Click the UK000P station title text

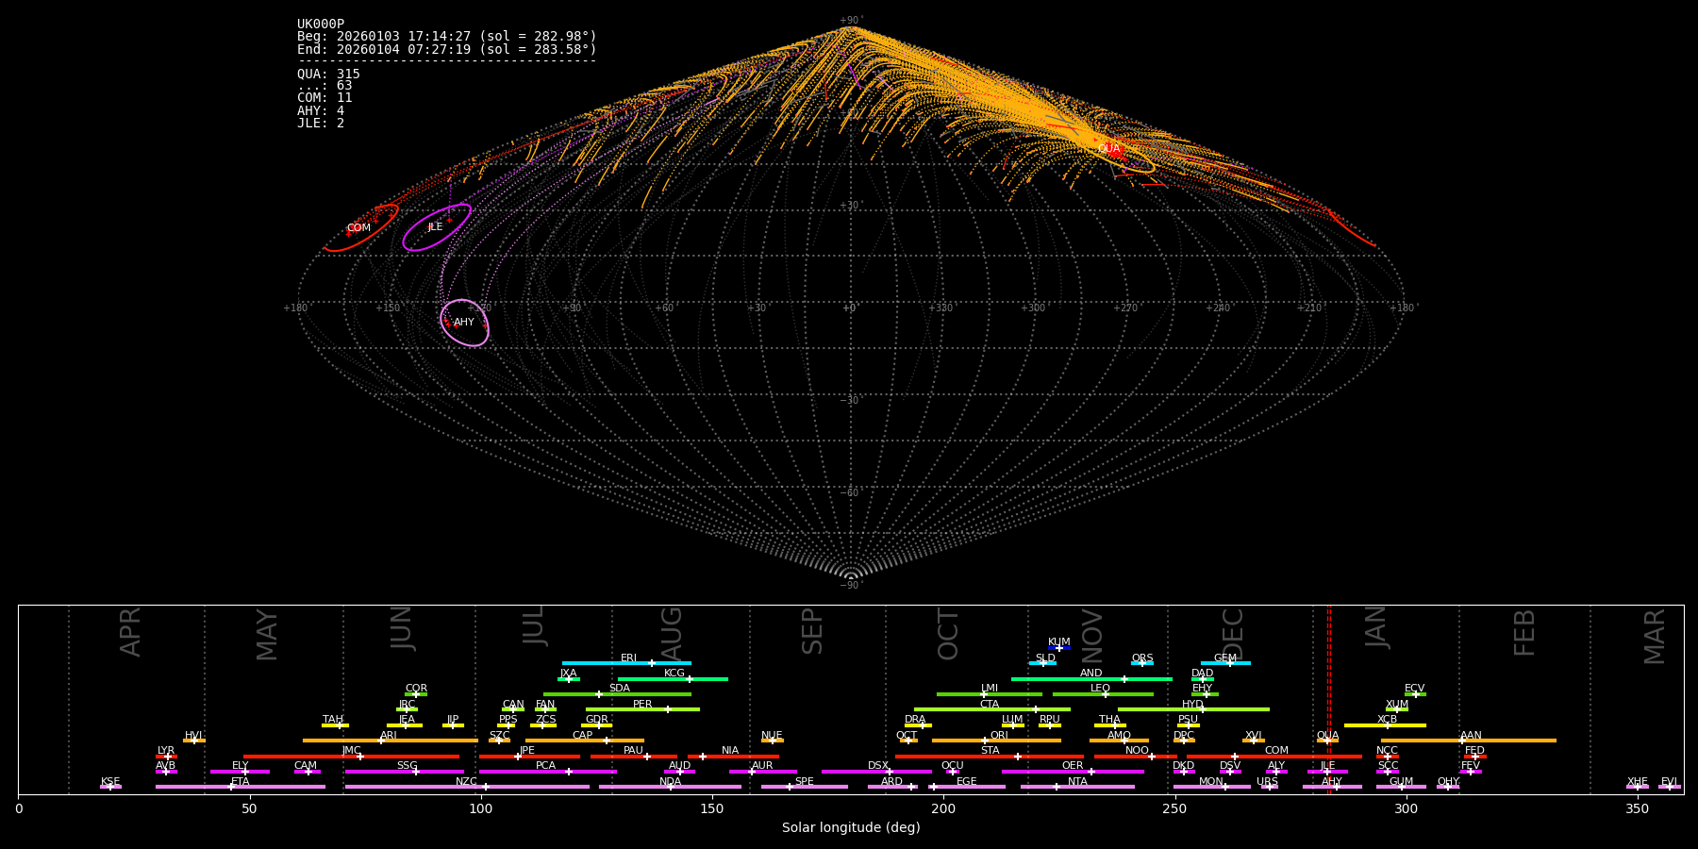(x=321, y=25)
